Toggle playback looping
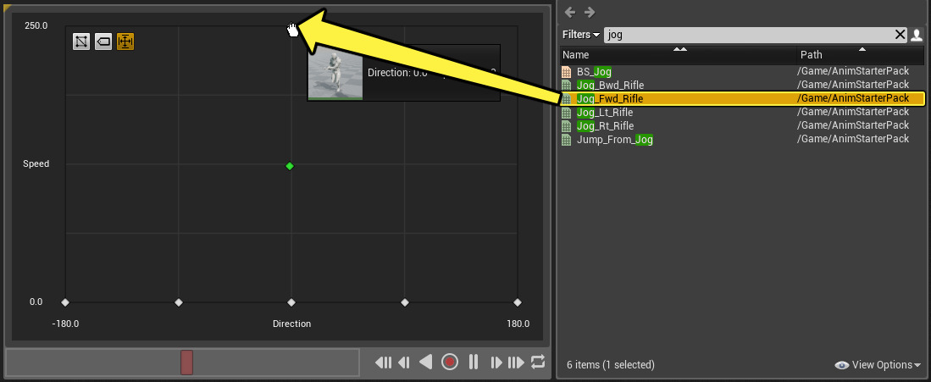Image resolution: width=931 pixels, height=382 pixels. pyautogui.click(x=538, y=363)
